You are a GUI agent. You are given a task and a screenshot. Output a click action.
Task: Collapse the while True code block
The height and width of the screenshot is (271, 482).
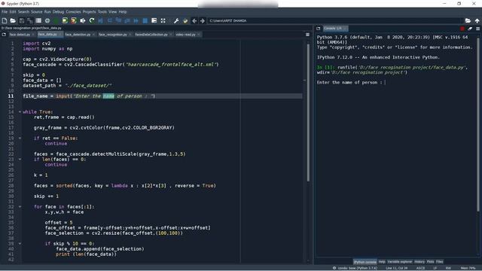tap(20, 112)
